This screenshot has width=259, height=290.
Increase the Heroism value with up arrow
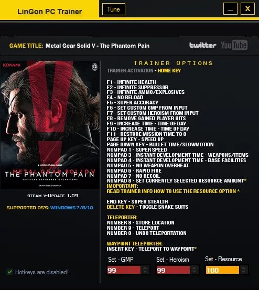click(x=194, y=268)
